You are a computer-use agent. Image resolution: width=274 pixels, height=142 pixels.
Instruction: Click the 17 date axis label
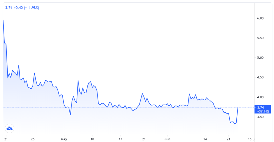(121, 139)
